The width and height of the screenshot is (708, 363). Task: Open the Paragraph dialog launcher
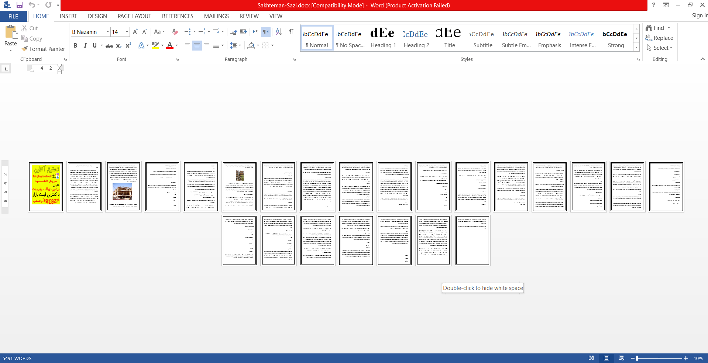tap(294, 59)
